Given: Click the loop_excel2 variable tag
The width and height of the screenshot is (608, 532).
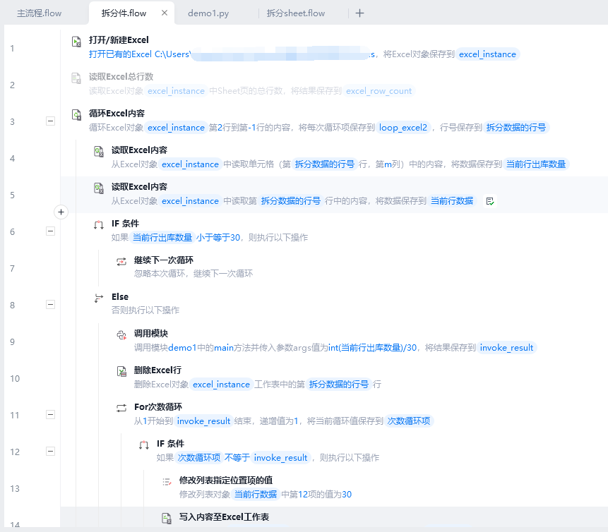Looking at the screenshot, I should tap(403, 128).
